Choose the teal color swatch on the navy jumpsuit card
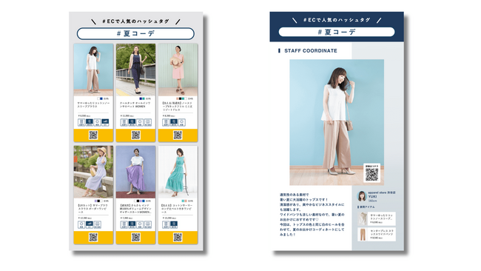The height and width of the screenshot is (271, 481). 144,98
